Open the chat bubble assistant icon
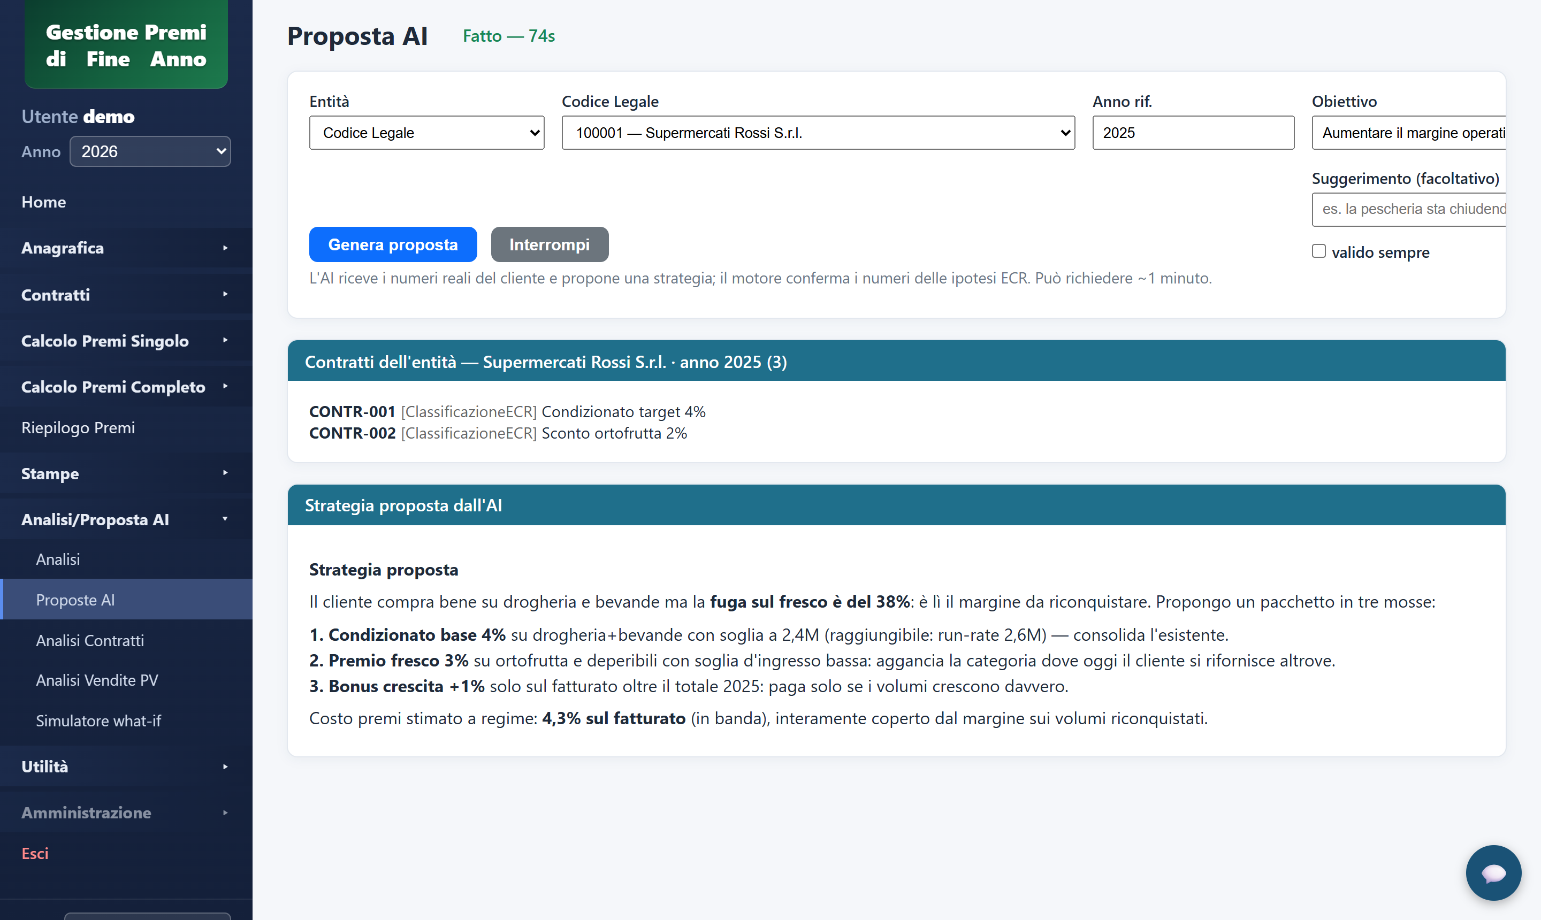 coord(1493,872)
